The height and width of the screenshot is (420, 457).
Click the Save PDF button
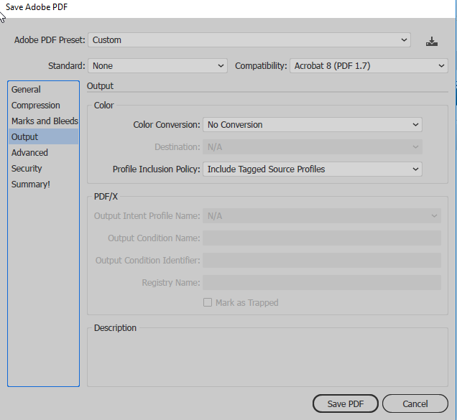point(346,403)
